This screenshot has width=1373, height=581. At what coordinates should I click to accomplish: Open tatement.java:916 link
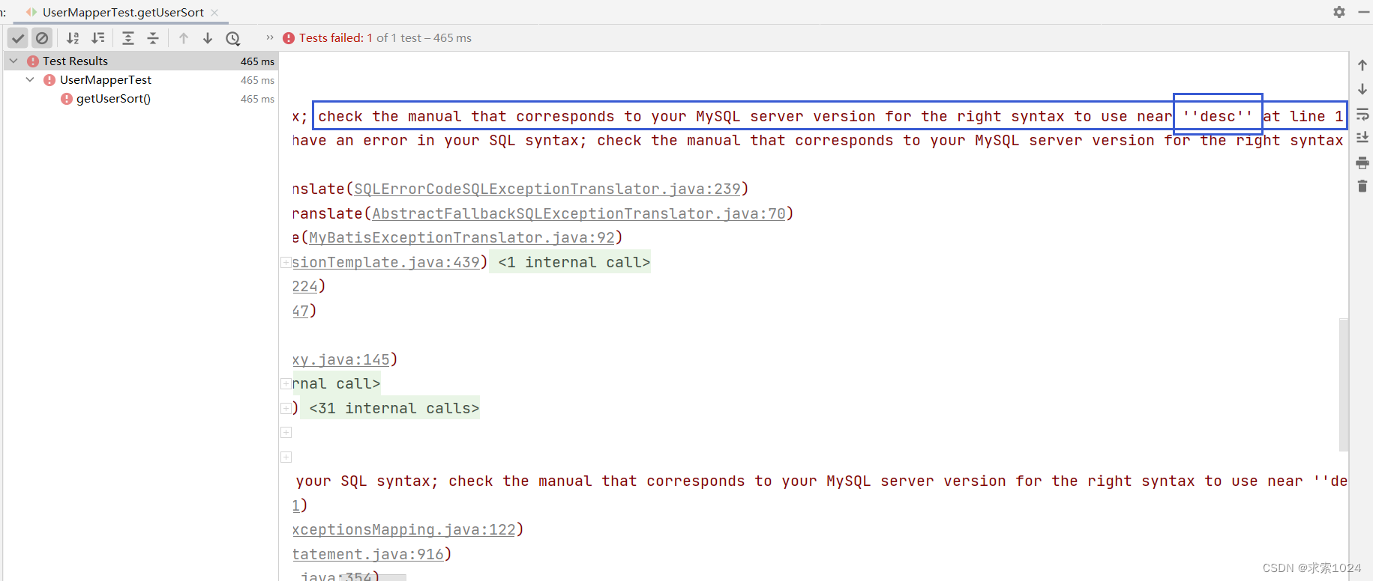[368, 554]
